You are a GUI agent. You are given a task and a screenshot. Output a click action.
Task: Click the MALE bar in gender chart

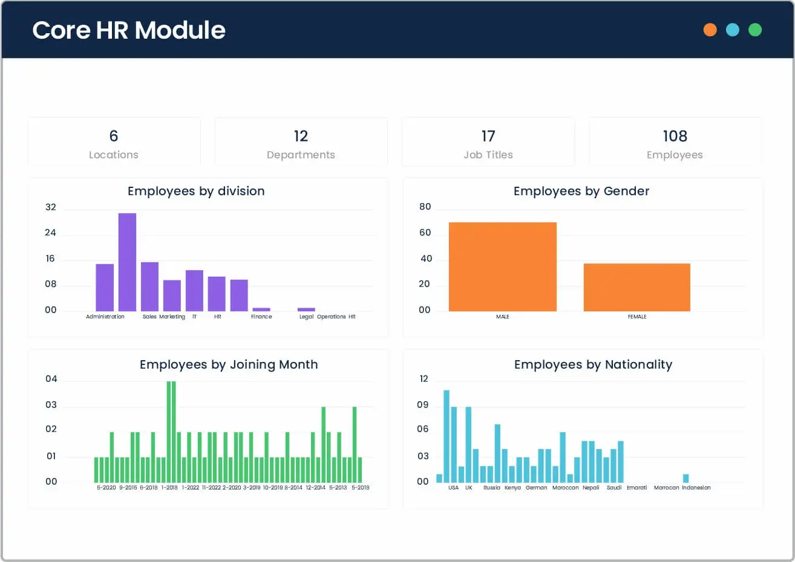pyautogui.click(x=502, y=266)
